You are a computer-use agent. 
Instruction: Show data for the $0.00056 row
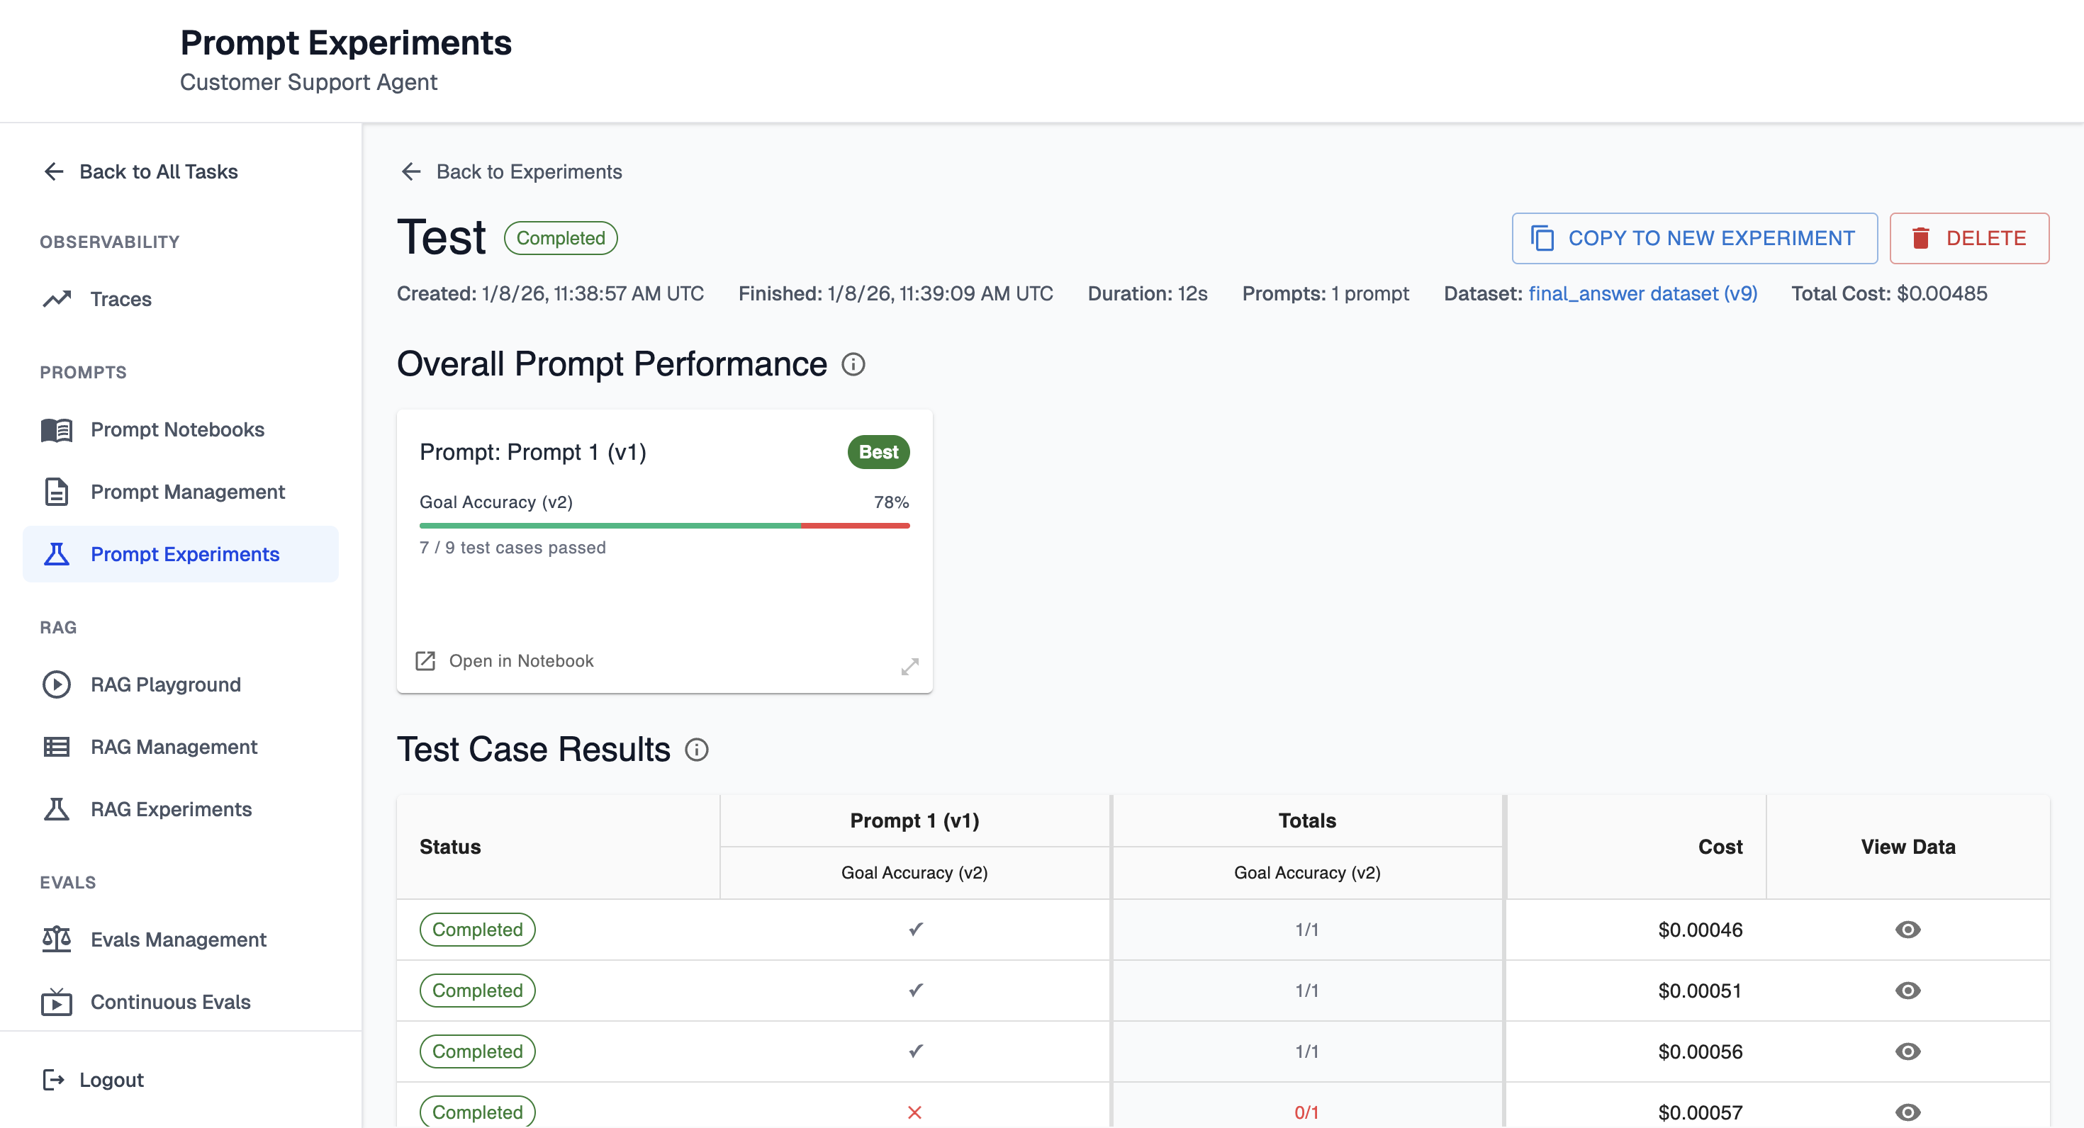point(1907,1051)
